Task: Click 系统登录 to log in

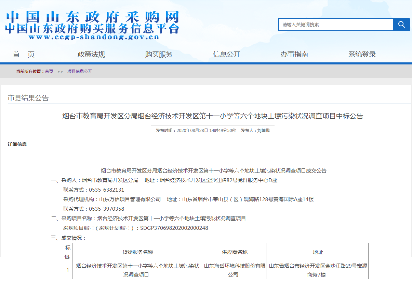Action: click(x=362, y=54)
